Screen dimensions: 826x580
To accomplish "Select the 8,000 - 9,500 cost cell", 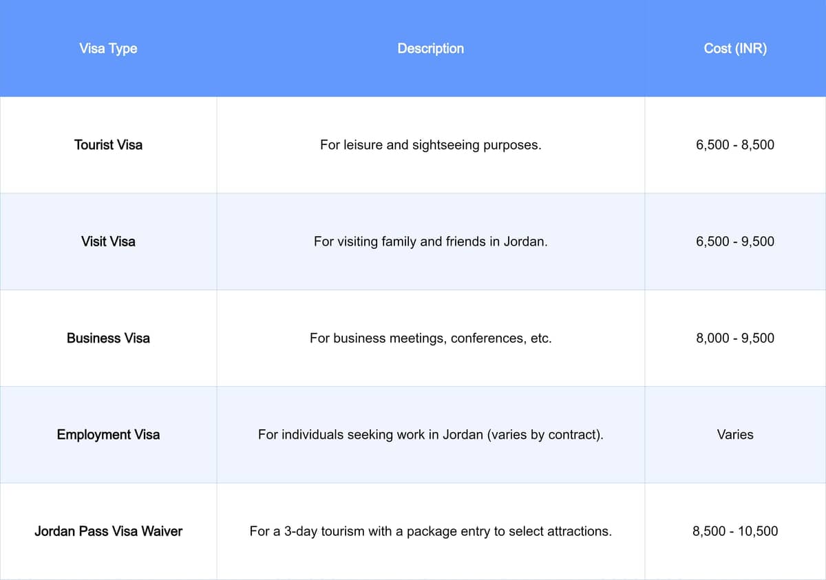I will [735, 338].
